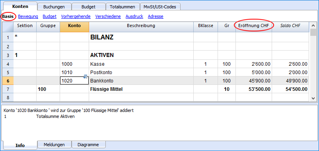The width and height of the screenshot is (319, 151).
Task: Click the asterisk Sektion cell in row 1
Action: 25,37
